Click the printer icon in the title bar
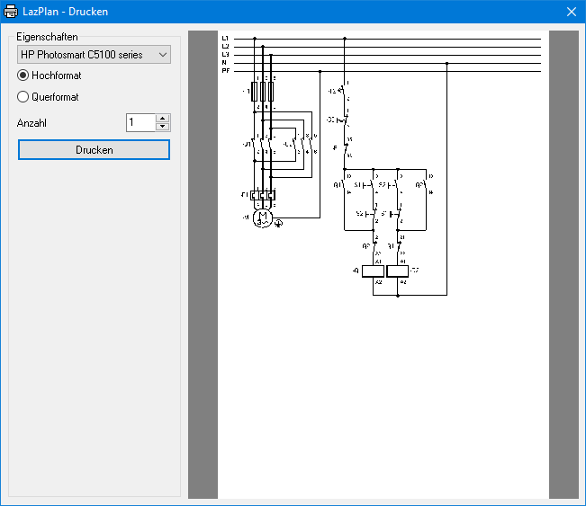This screenshot has width=586, height=506. click(12, 12)
